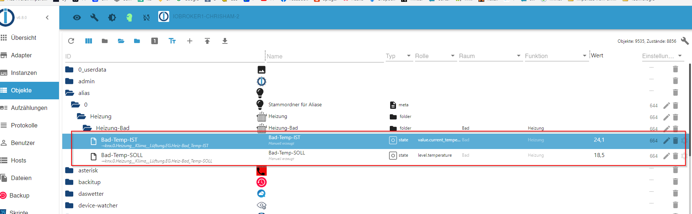692x214 pixels.
Task: Expand the backitup folder
Action: click(x=69, y=182)
